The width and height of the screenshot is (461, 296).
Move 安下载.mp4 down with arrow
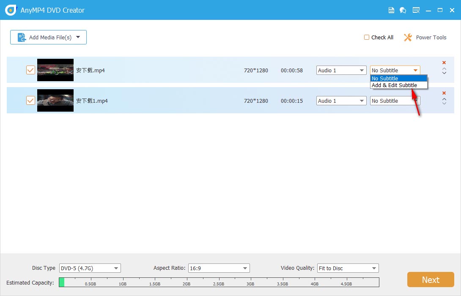pos(444,73)
